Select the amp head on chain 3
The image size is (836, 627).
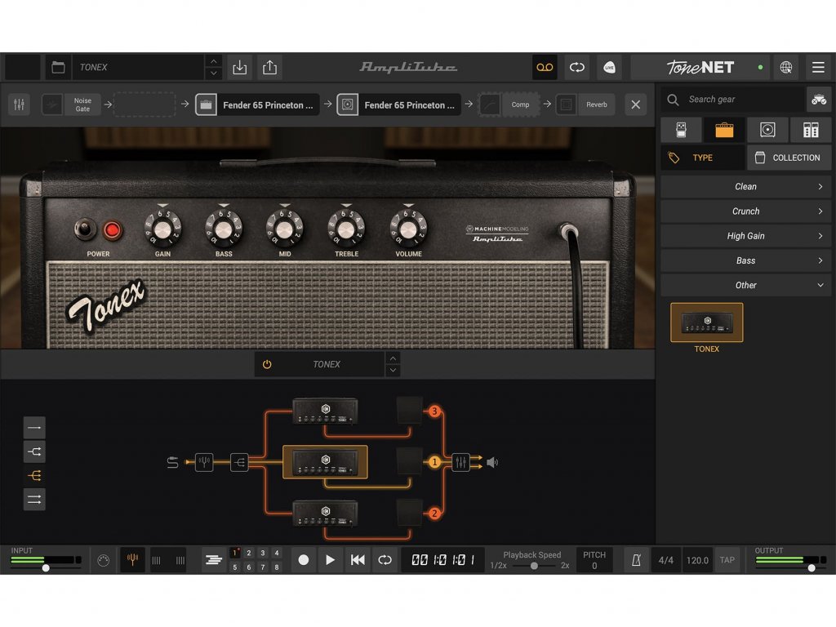pyautogui.click(x=325, y=411)
